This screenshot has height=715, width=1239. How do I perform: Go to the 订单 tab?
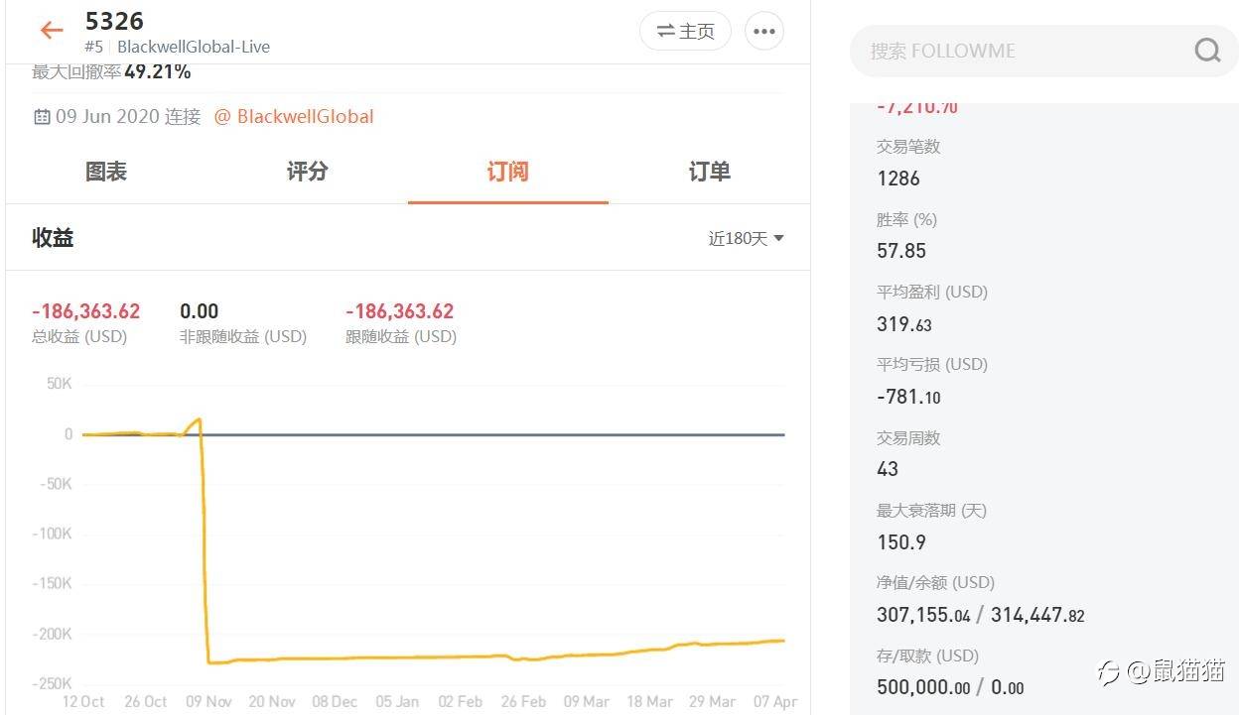click(x=709, y=172)
